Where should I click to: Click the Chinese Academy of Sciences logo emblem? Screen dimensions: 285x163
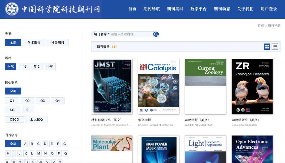(x=12, y=9)
